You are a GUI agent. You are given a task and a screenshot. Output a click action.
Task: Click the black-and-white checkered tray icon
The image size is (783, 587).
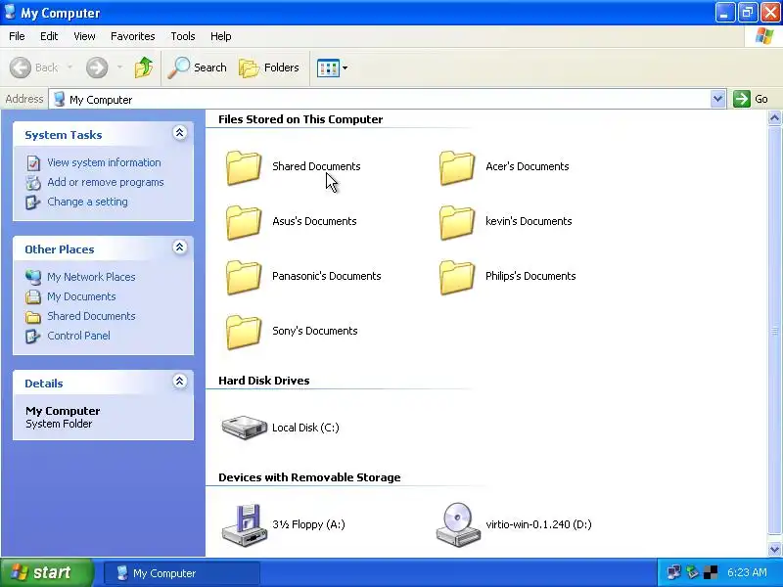tap(711, 572)
